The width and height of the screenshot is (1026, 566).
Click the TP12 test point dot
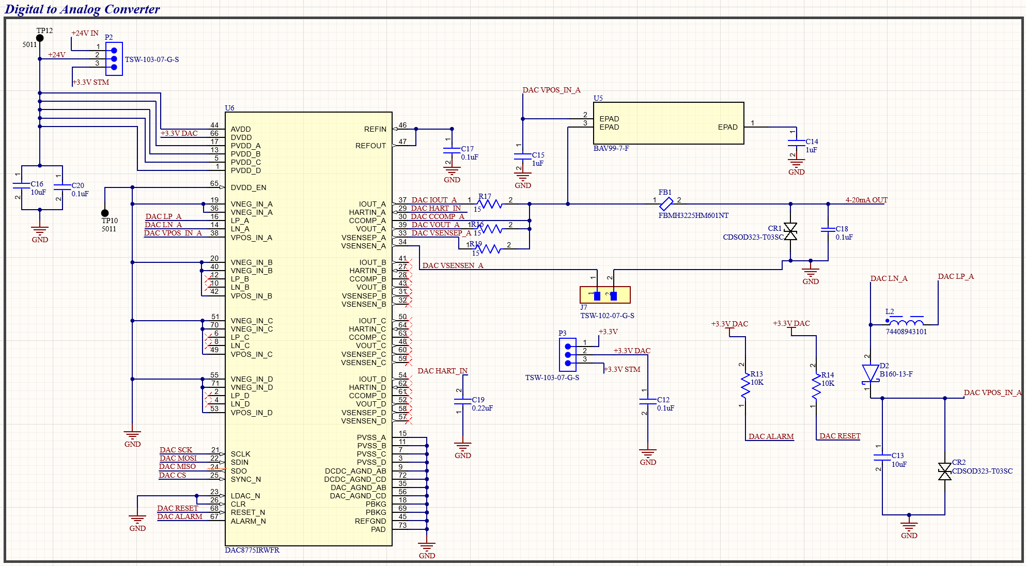pos(40,38)
